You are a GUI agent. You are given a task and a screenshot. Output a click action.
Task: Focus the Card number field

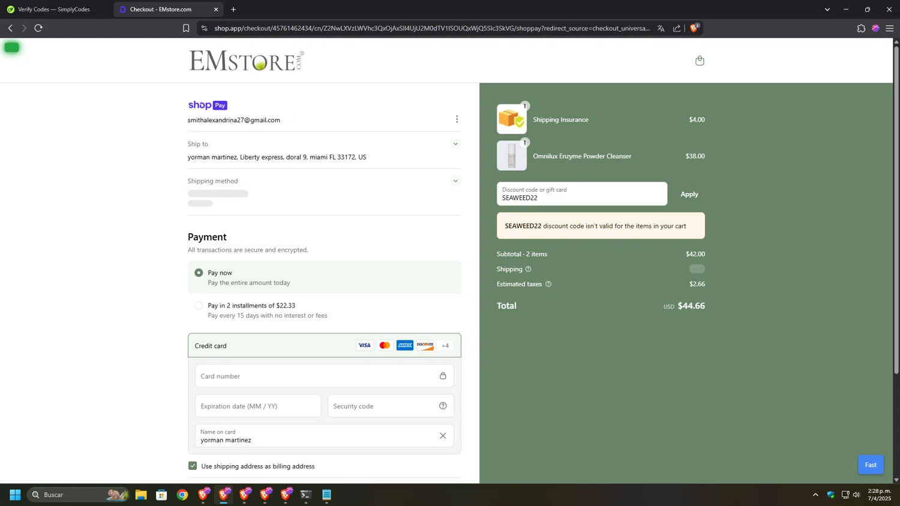tap(325, 376)
